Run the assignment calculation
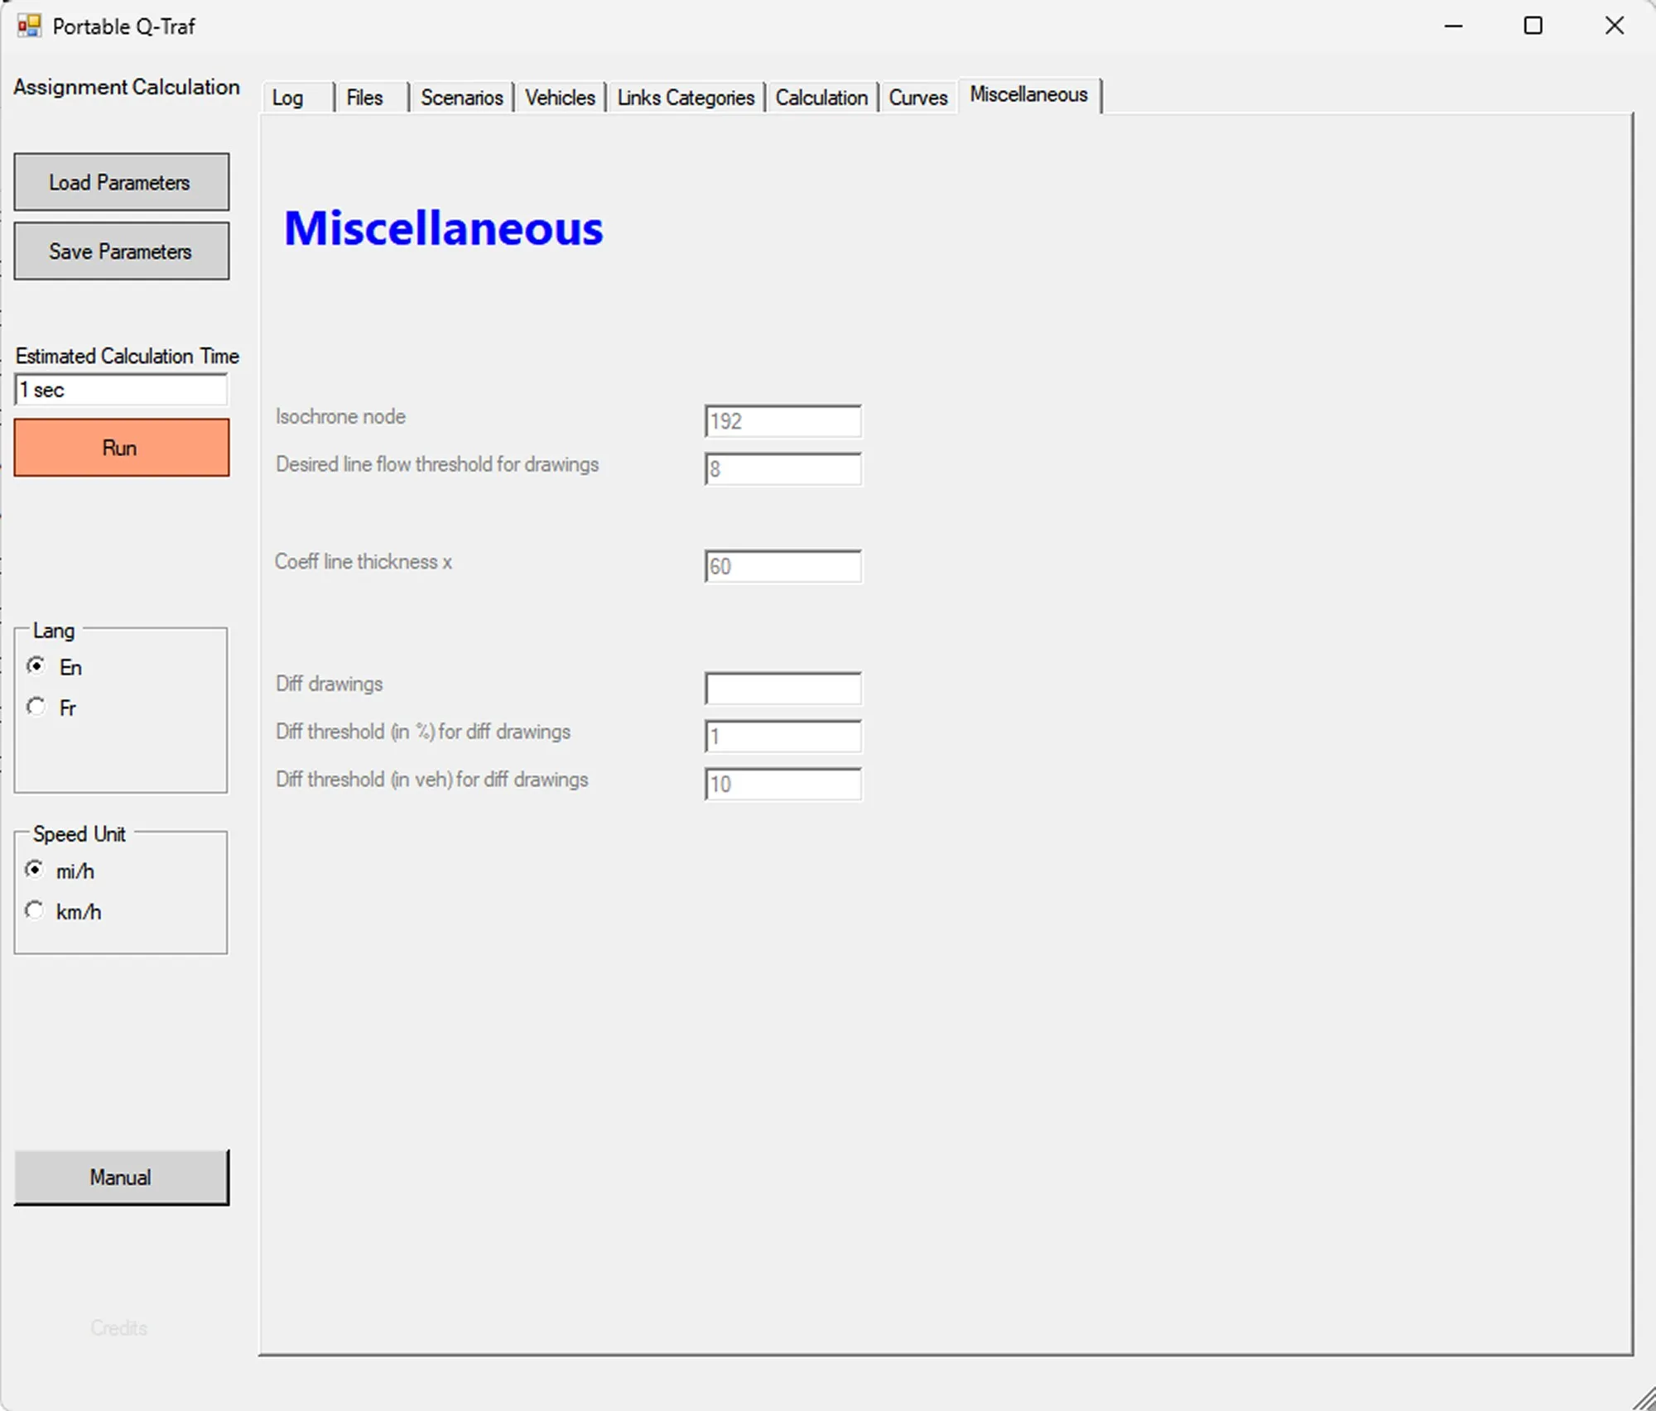This screenshot has height=1411, width=1656. pos(121,448)
